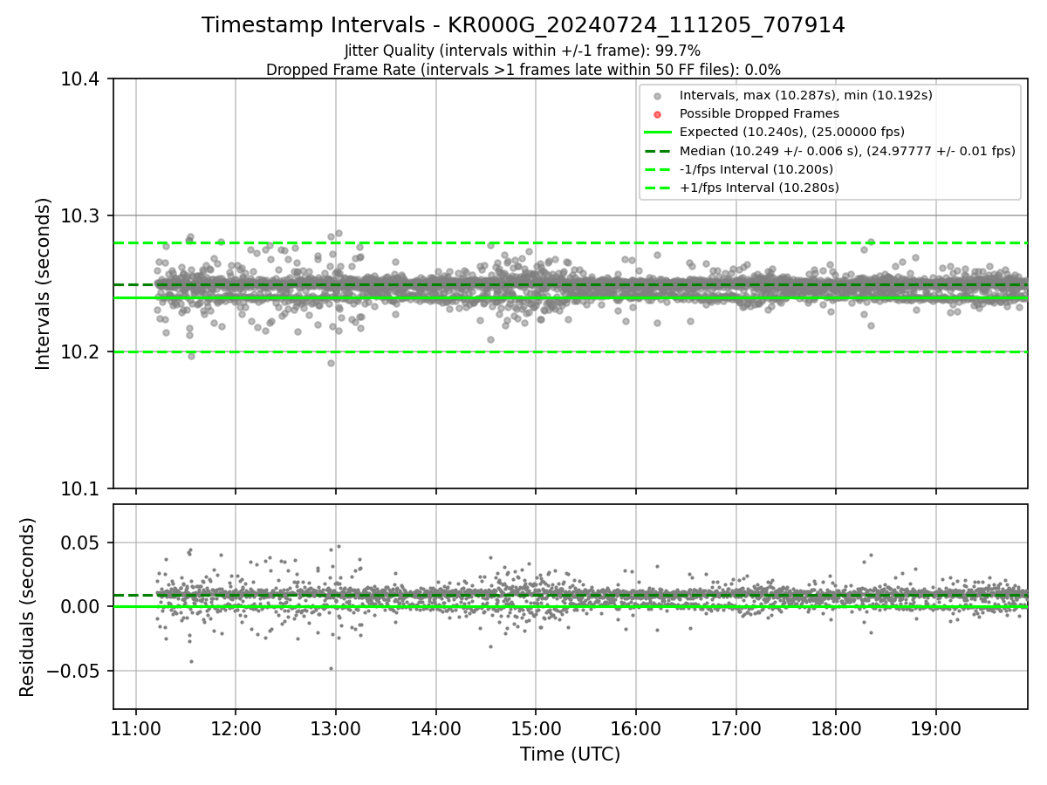The image size is (1047, 785).
Task: Click the grey 'Intervals' legend marker
Action: (x=658, y=96)
